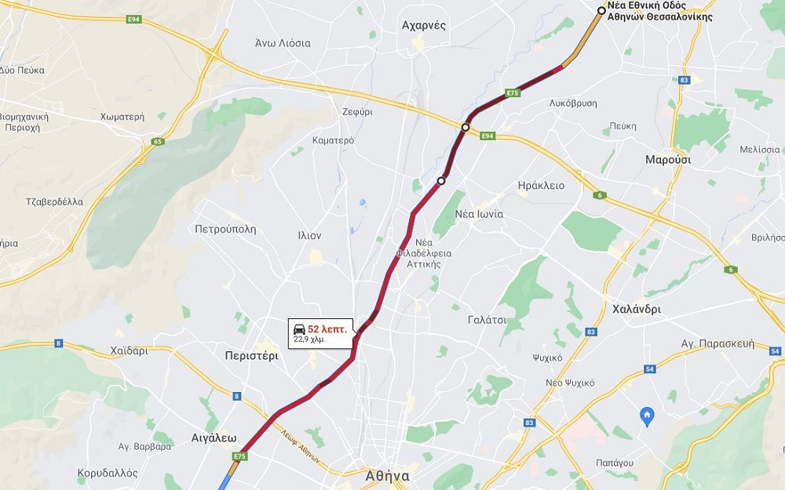The width and height of the screenshot is (785, 490).
Task: Click the blue home pin marker
Action: (647, 416)
